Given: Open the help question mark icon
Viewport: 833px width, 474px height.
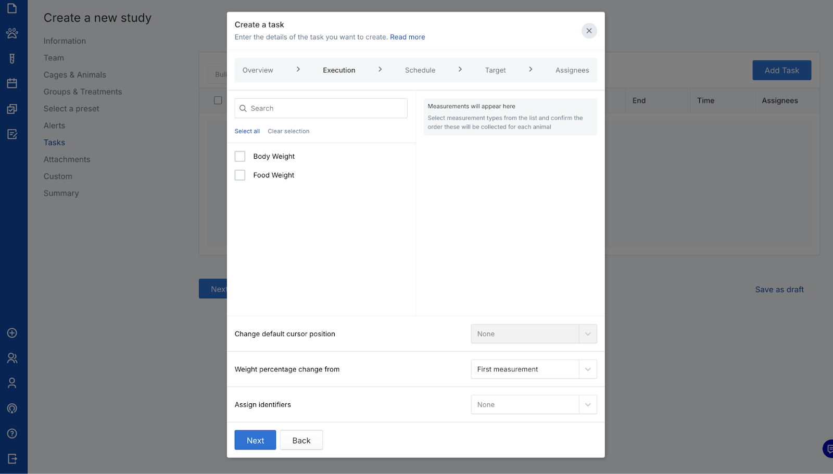Looking at the screenshot, I should coord(12,433).
